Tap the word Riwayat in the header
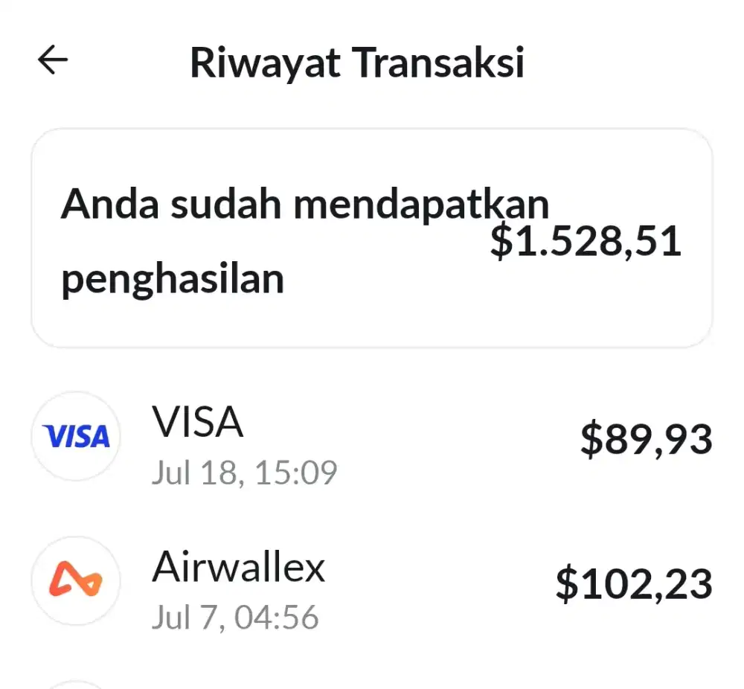This screenshot has height=689, width=744. [x=266, y=64]
